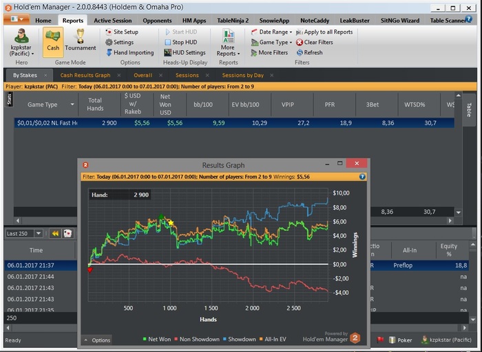The image size is (482, 352).
Task: Sort by WTSD% column header
Action: coord(415,104)
